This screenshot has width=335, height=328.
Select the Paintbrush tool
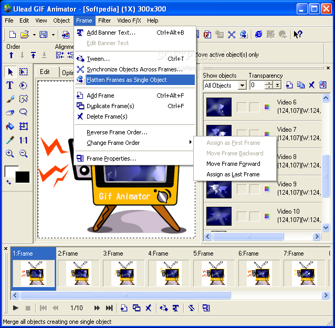pyautogui.click(x=10, y=99)
